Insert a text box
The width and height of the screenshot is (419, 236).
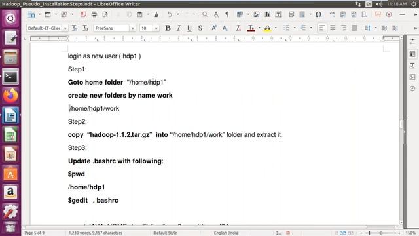point(278,14)
